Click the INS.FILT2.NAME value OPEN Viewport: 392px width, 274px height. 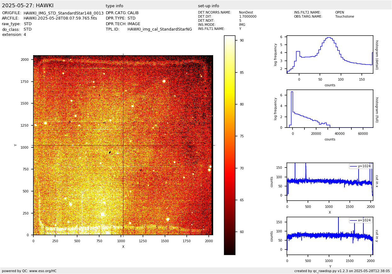point(339,13)
